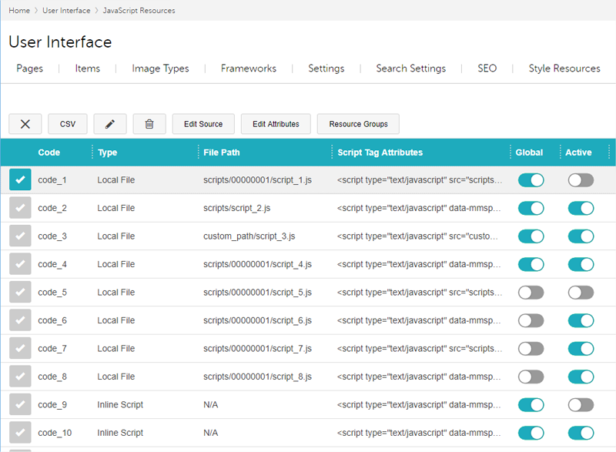The height and width of the screenshot is (452, 616).
Task: Click the pencil edit icon
Action: pos(110,124)
